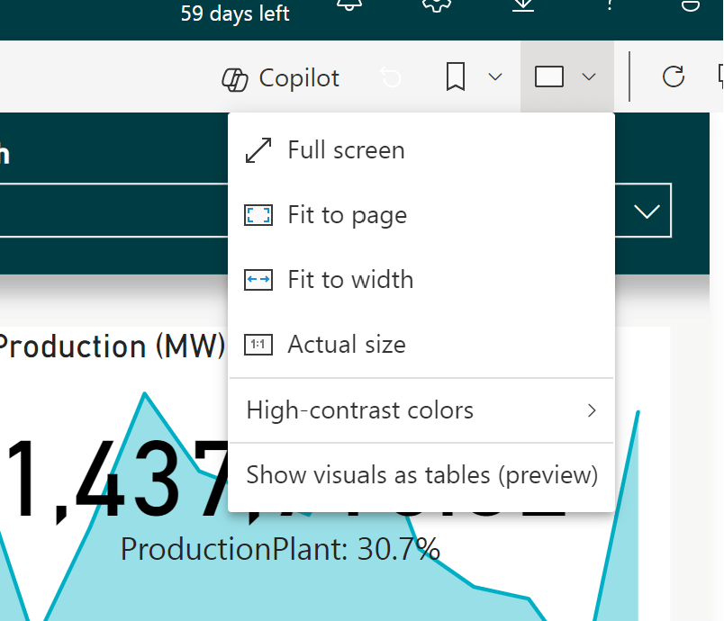Enable Show visuals as tables (preview)

click(x=421, y=475)
